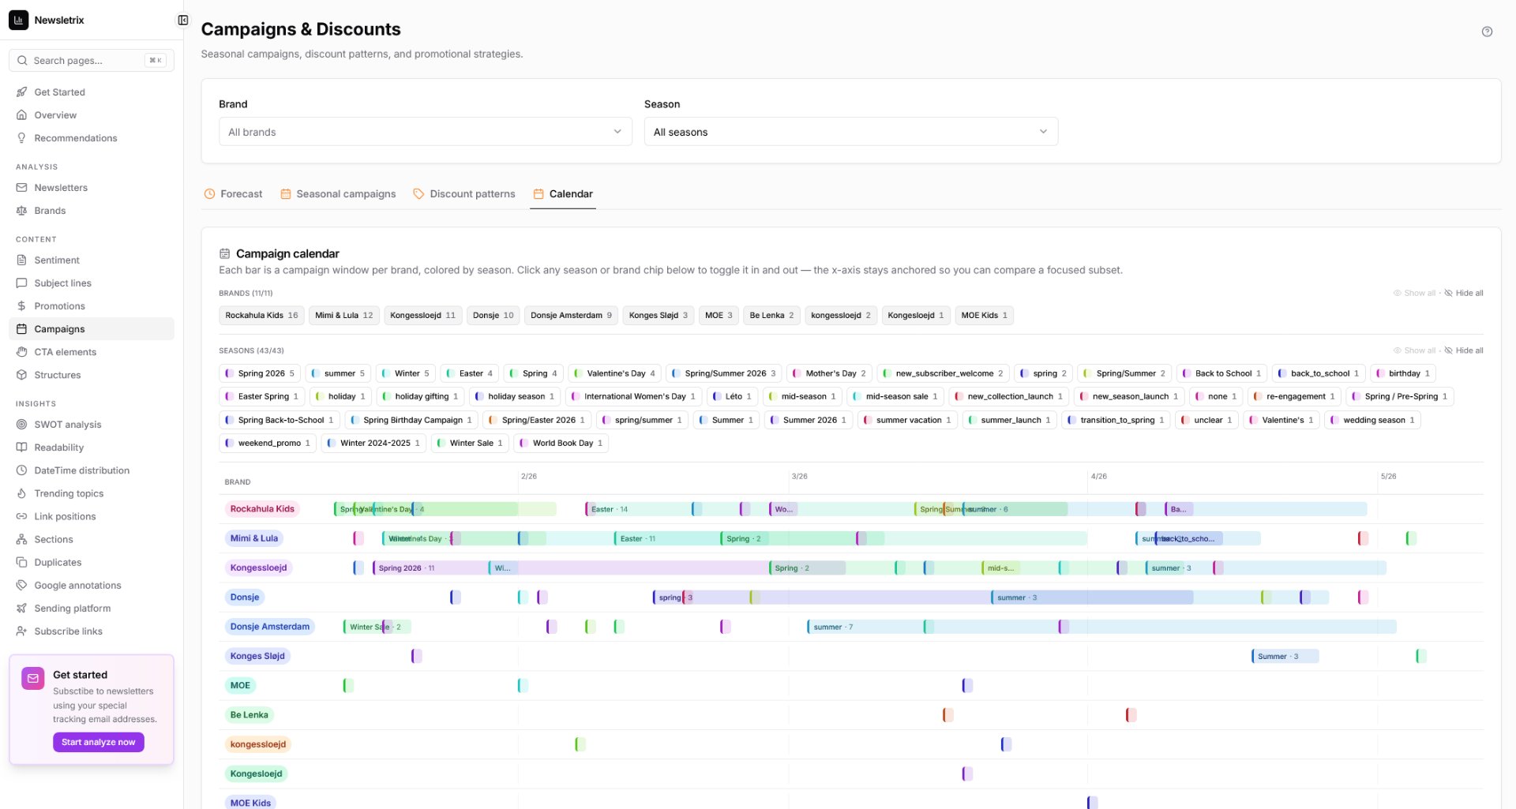Open the Season dropdown showing All seasons
1516x809 pixels.
pyautogui.click(x=850, y=132)
